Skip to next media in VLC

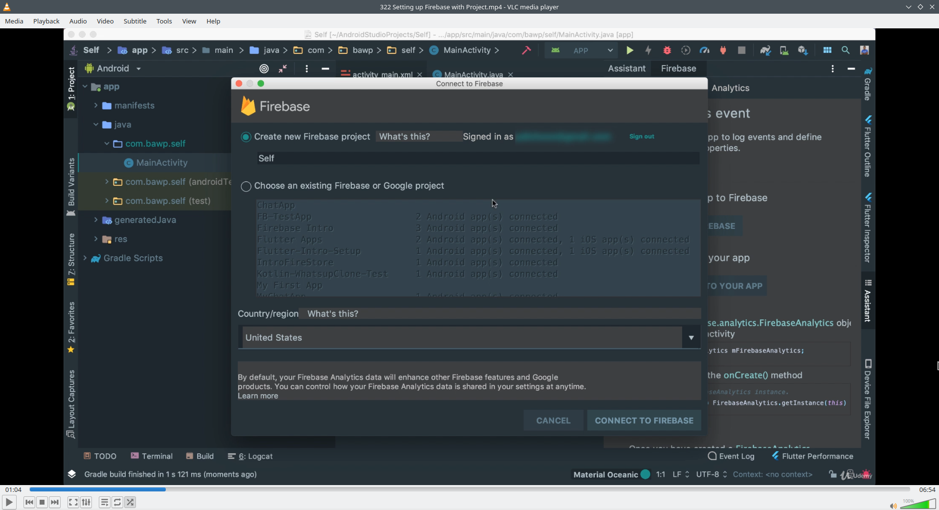coord(55,502)
